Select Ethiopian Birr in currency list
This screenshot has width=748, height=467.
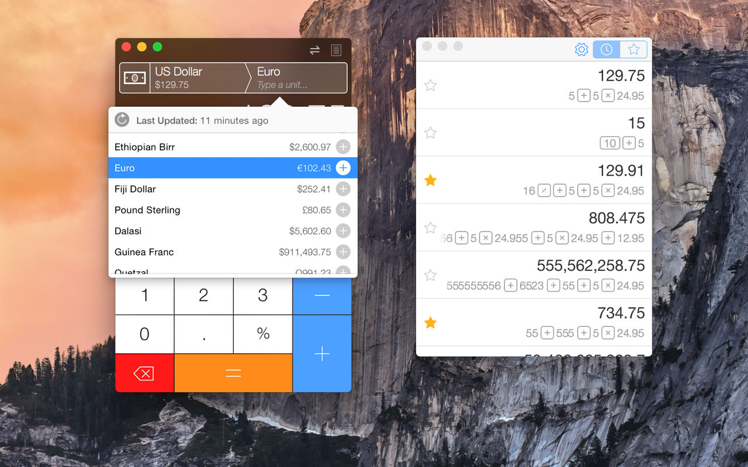point(233,147)
